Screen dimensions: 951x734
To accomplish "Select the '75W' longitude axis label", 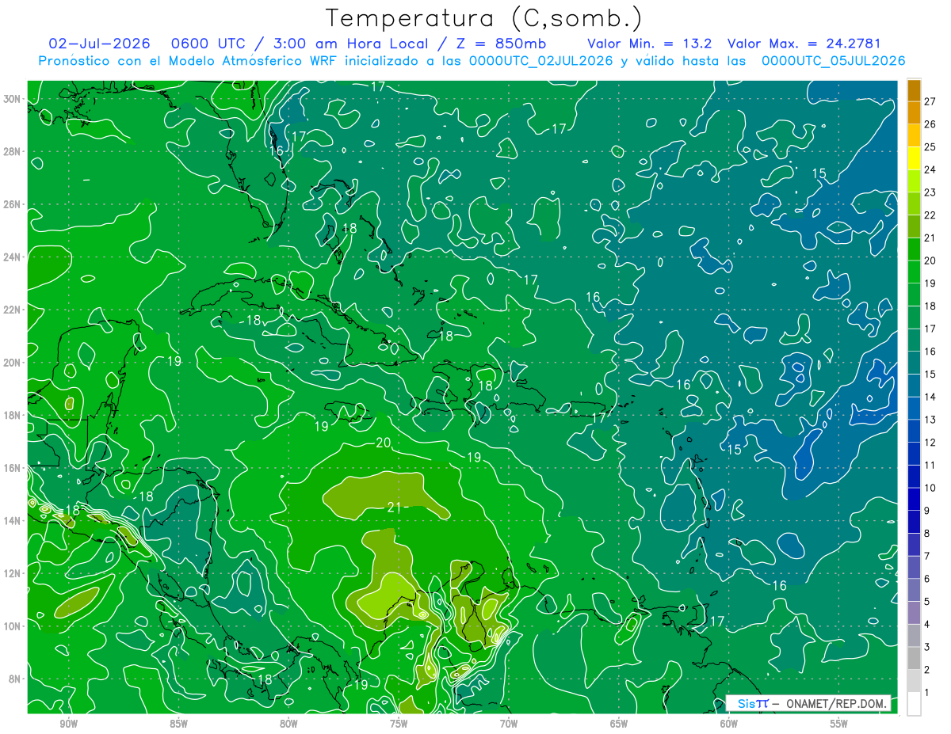I will [399, 724].
